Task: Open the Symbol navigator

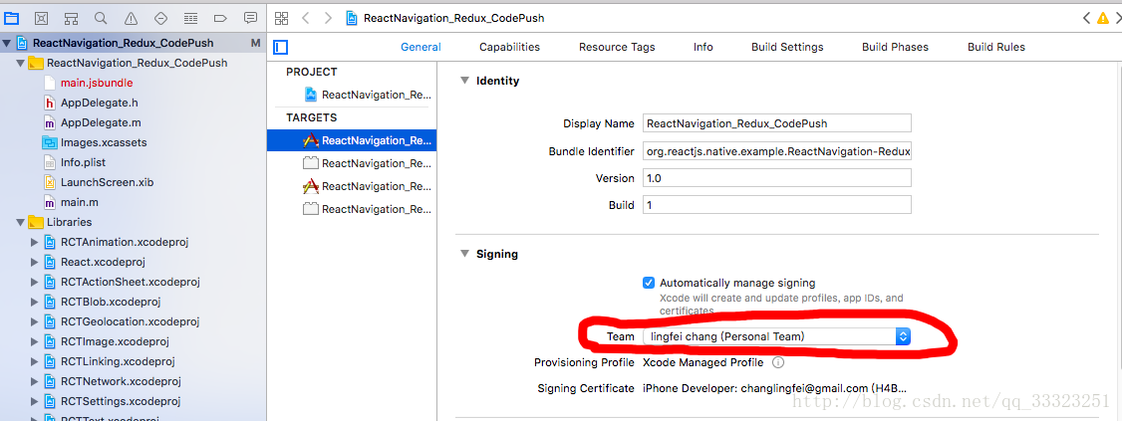Action: pyautogui.click(x=71, y=18)
